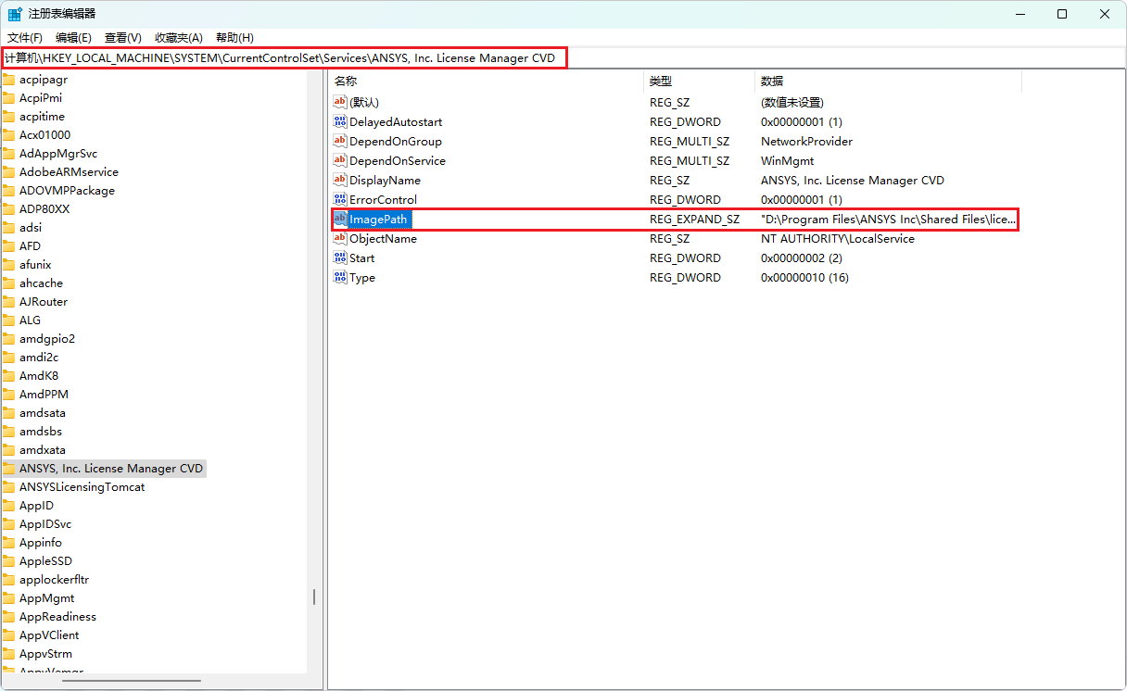Click the string icon of ObjectName
The height and width of the screenshot is (691, 1127).
coord(340,238)
